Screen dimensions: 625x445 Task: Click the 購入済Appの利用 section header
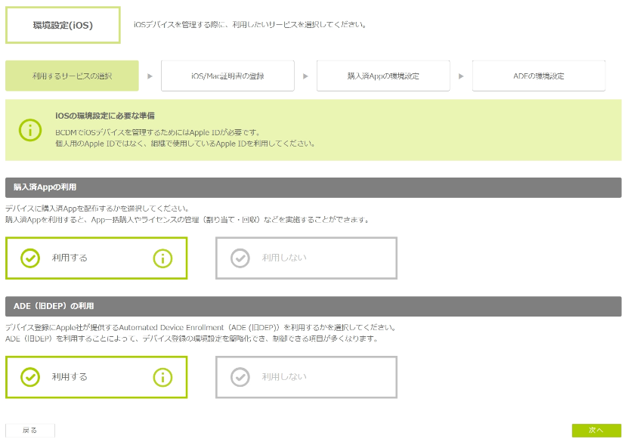pos(313,187)
